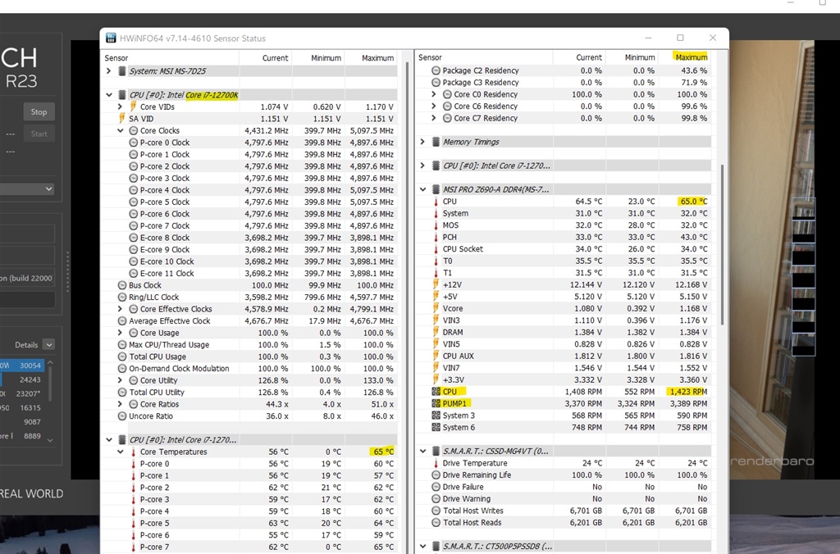Click the left pane Maximum column header

pos(377,58)
